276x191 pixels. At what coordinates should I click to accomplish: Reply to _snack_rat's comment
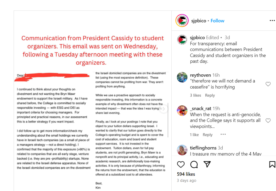click(x=208, y=135)
